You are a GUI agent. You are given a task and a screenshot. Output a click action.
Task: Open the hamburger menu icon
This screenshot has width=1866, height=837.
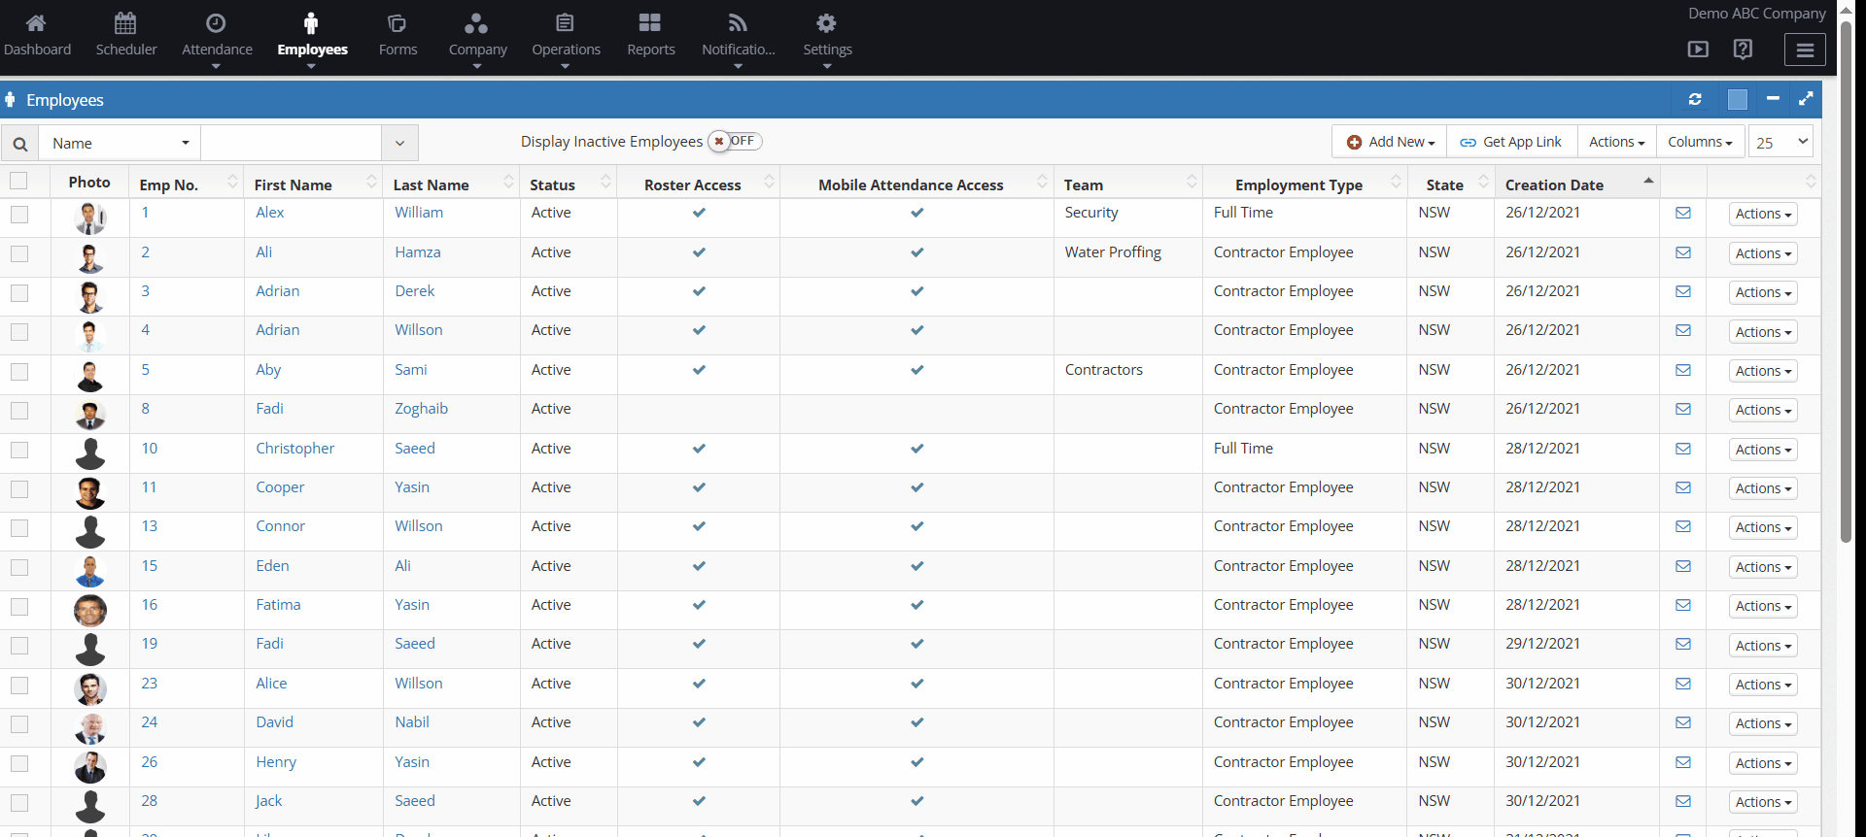(1805, 50)
